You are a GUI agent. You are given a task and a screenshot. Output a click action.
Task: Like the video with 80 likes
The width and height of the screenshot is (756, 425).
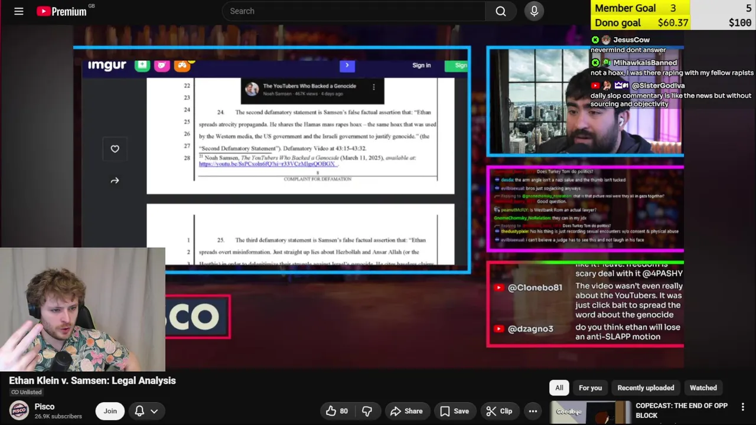[x=337, y=411]
